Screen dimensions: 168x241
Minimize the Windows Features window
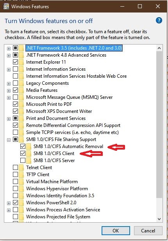[x=122, y=6]
